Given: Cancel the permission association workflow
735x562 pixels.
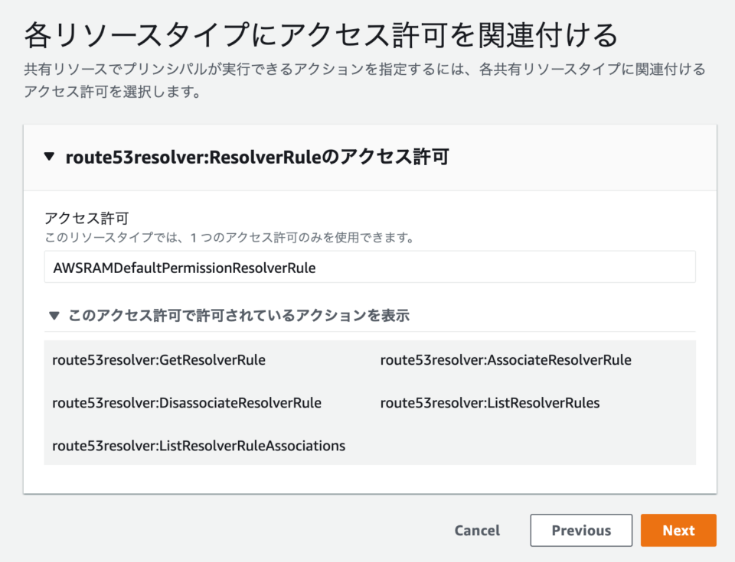Looking at the screenshot, I should pos(476,530).
